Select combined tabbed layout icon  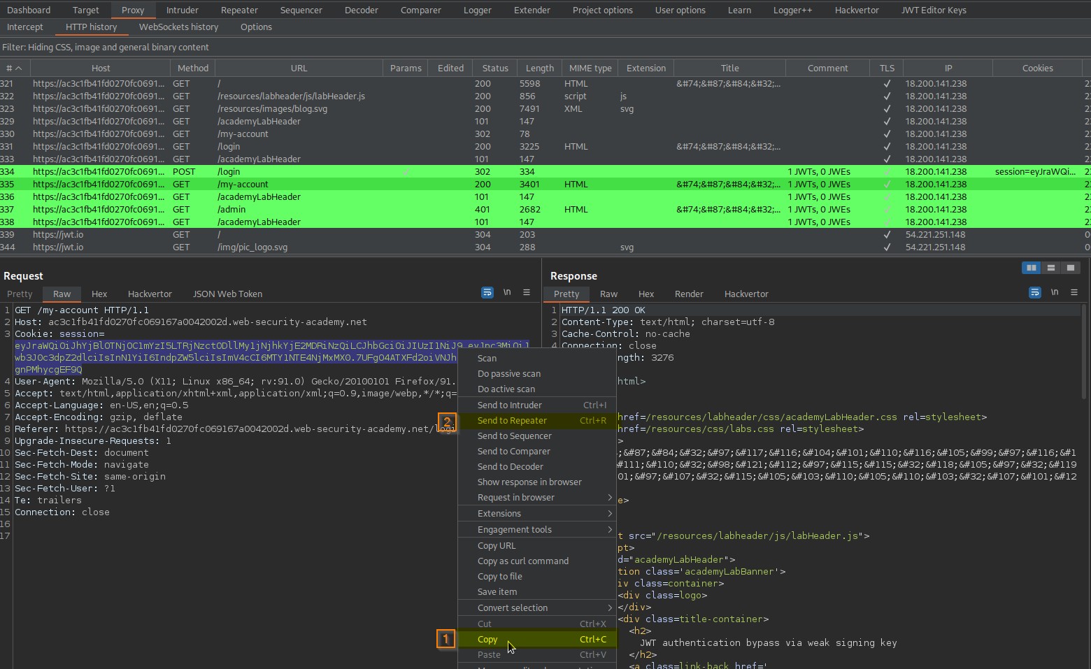pyautogui.click(x=1071, y=268)
